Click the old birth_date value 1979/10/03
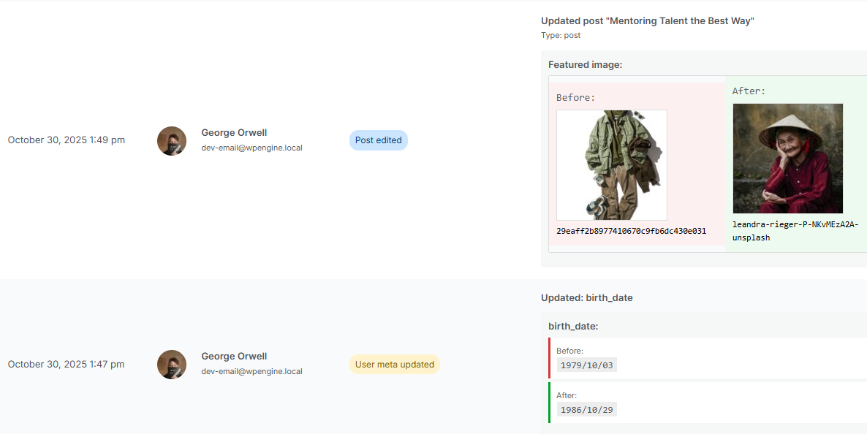Viewport: 867px width, 434px height. pyautogui.click(x=586, y=365)
